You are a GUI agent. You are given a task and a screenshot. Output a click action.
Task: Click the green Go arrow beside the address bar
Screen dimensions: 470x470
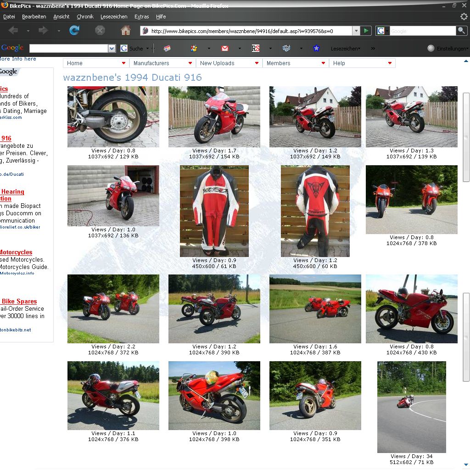click(366, 31)
